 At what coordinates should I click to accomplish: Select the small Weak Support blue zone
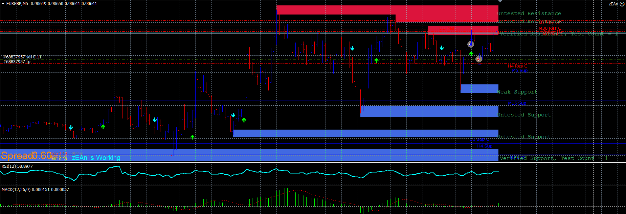click(x=479, y=88)
